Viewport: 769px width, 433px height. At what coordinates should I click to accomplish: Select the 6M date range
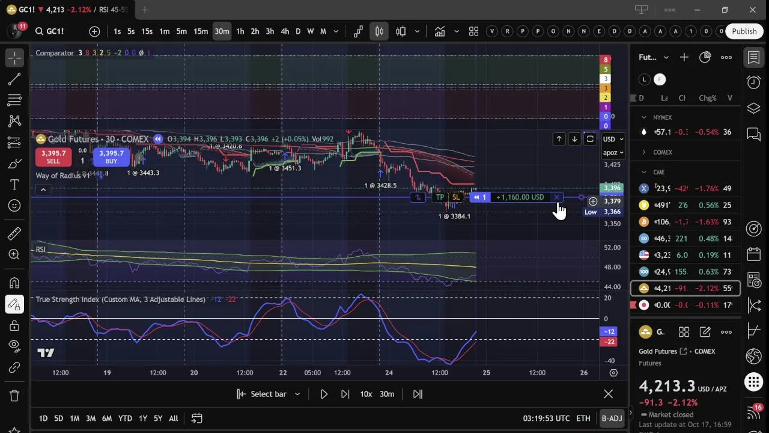click(x=106, y=418)
